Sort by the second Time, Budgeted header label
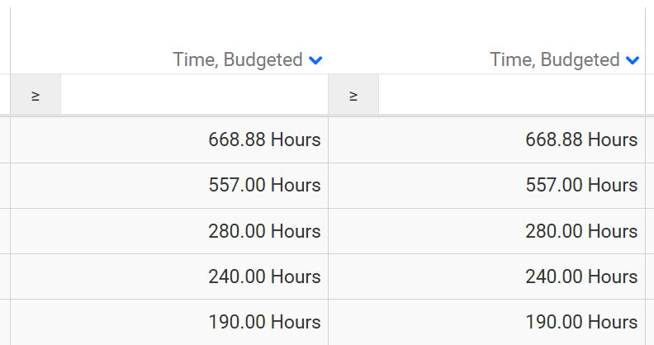Image resolution: width=654 pixels, height=345 pixels. pyautogui.click(x=555, y=60)
